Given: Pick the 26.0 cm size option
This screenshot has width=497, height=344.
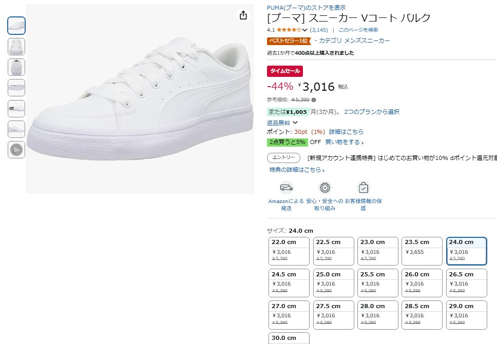Looking at the screenshot, I should (x=422, y=282).
